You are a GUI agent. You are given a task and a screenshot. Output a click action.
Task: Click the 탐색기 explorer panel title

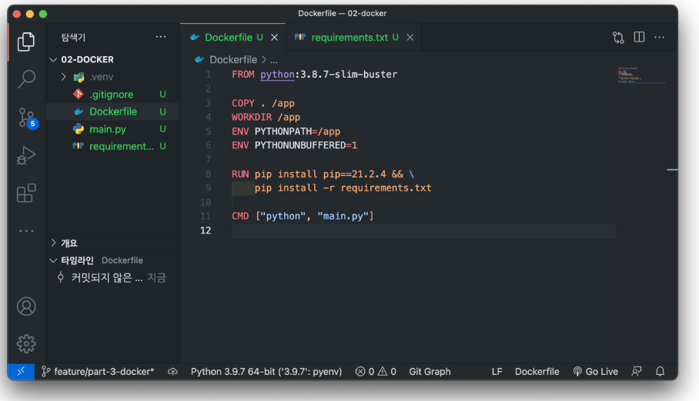[x=73, y=38]
